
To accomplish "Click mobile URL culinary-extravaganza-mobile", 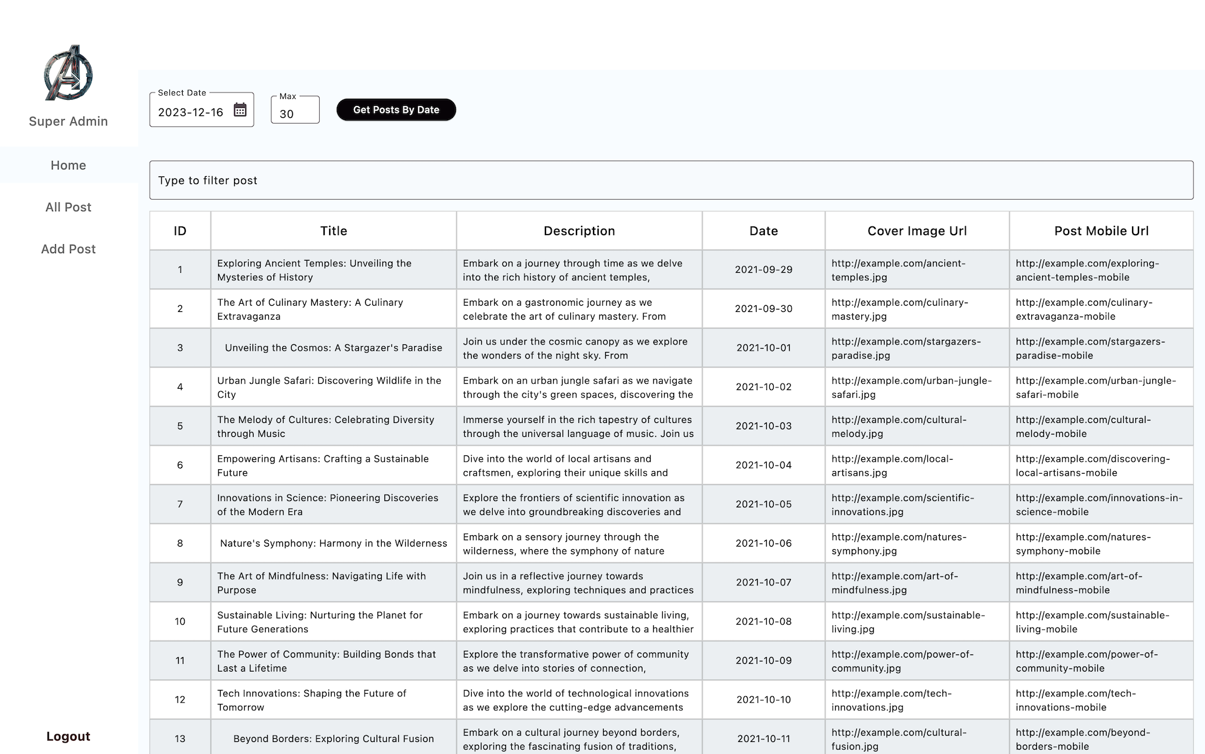I will pos(1084,309).
